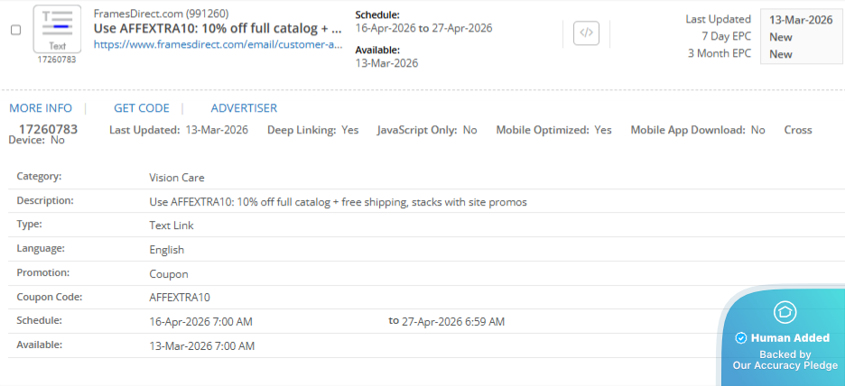Image resolution: width=845 pixels, height=386 pixels.
Task: Select the AFFEXTRA10 coupon code value
Action: [x=180, y=297]
